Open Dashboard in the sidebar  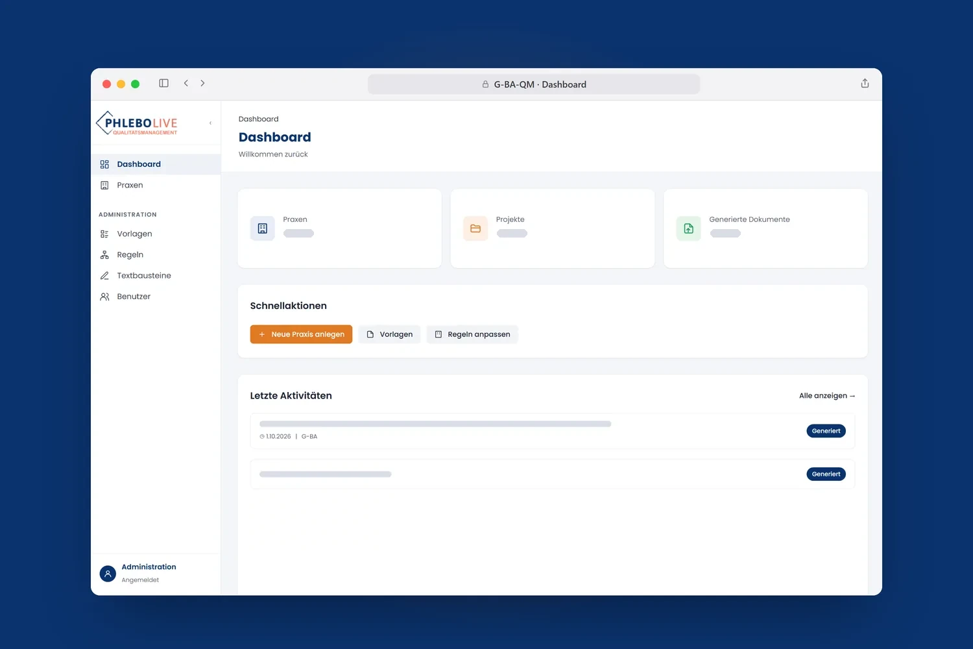(x=156, y=164)
